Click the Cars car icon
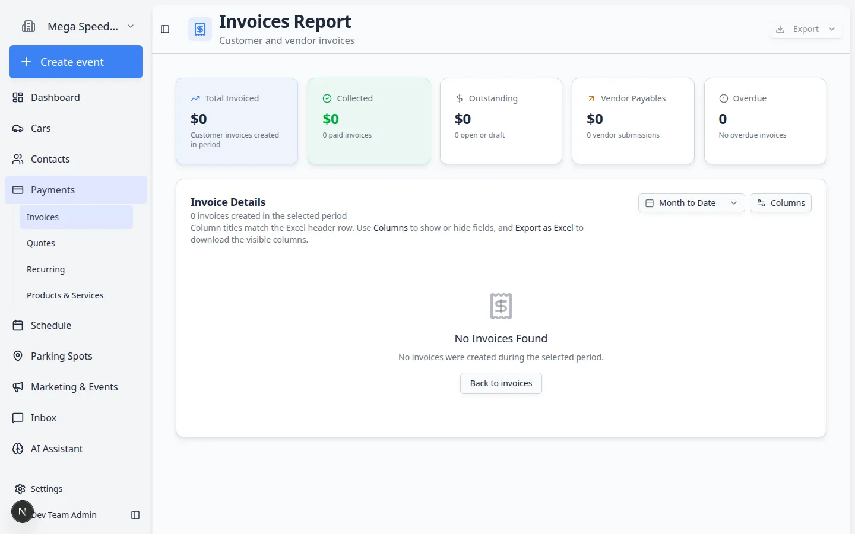Viewport: 855px width, 534px height. 18,128
